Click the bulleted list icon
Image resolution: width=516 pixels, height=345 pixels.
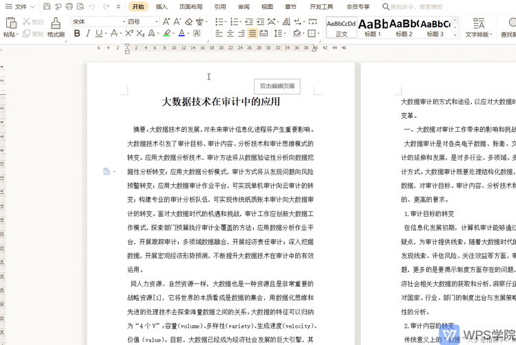(219, 21)
